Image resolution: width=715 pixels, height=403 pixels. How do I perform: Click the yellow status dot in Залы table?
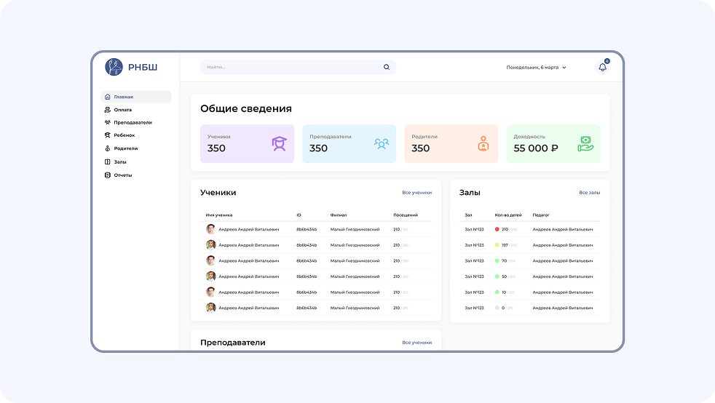(497, 245)
